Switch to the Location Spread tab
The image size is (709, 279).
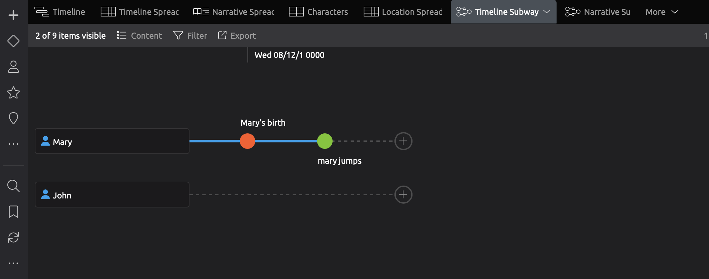coord(403,12)
